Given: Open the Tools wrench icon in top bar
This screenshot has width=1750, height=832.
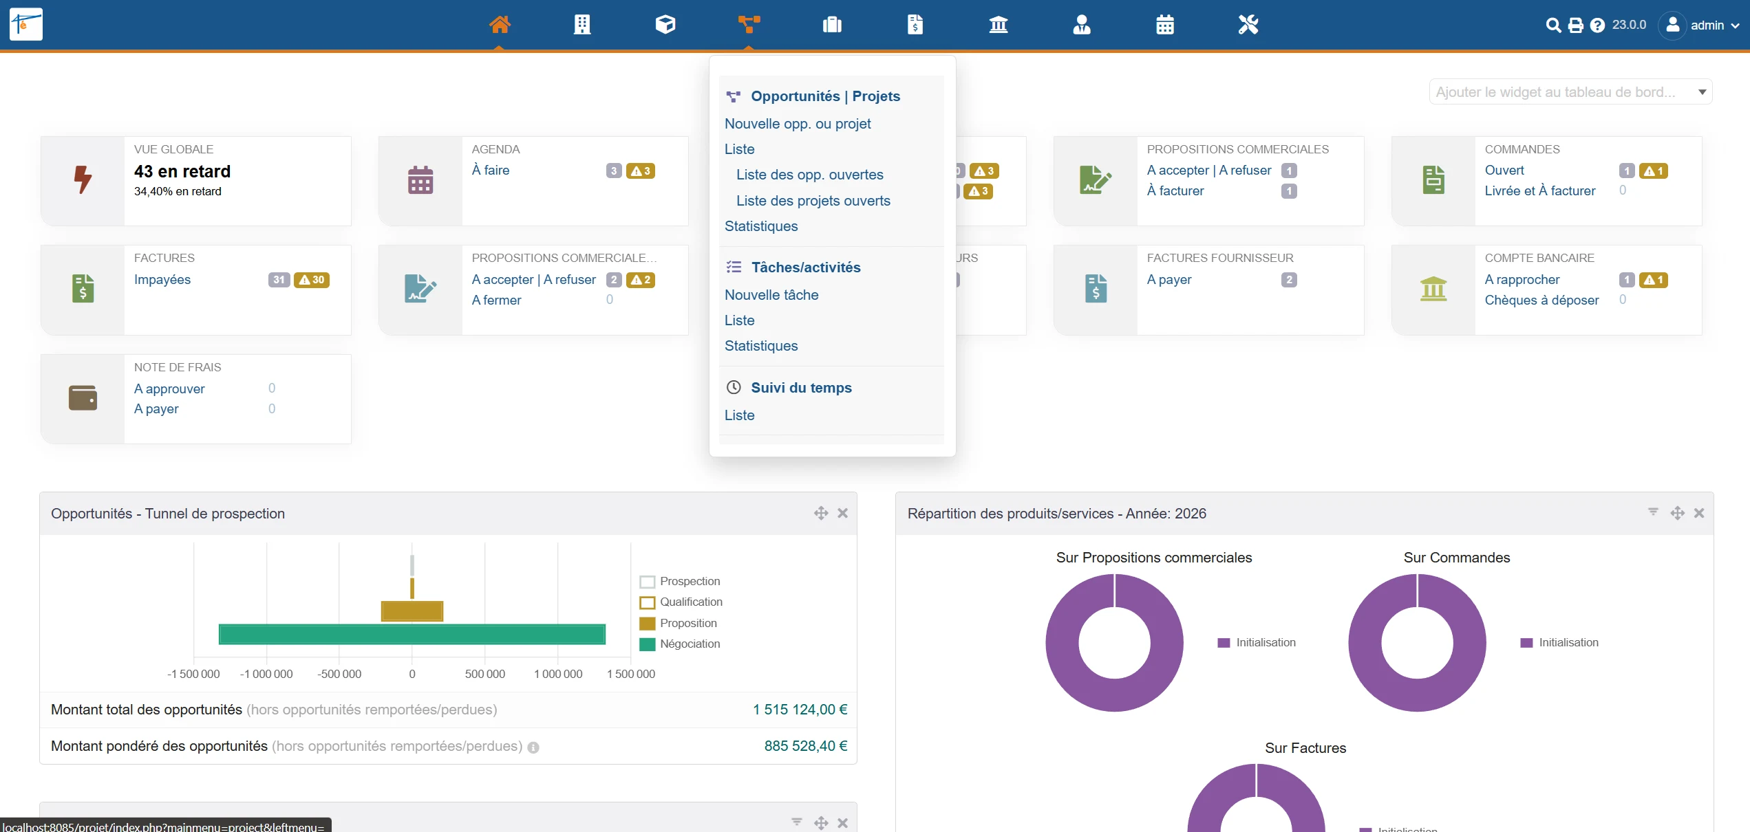Looking at the screenshot, I should [x=1248, y=25].
